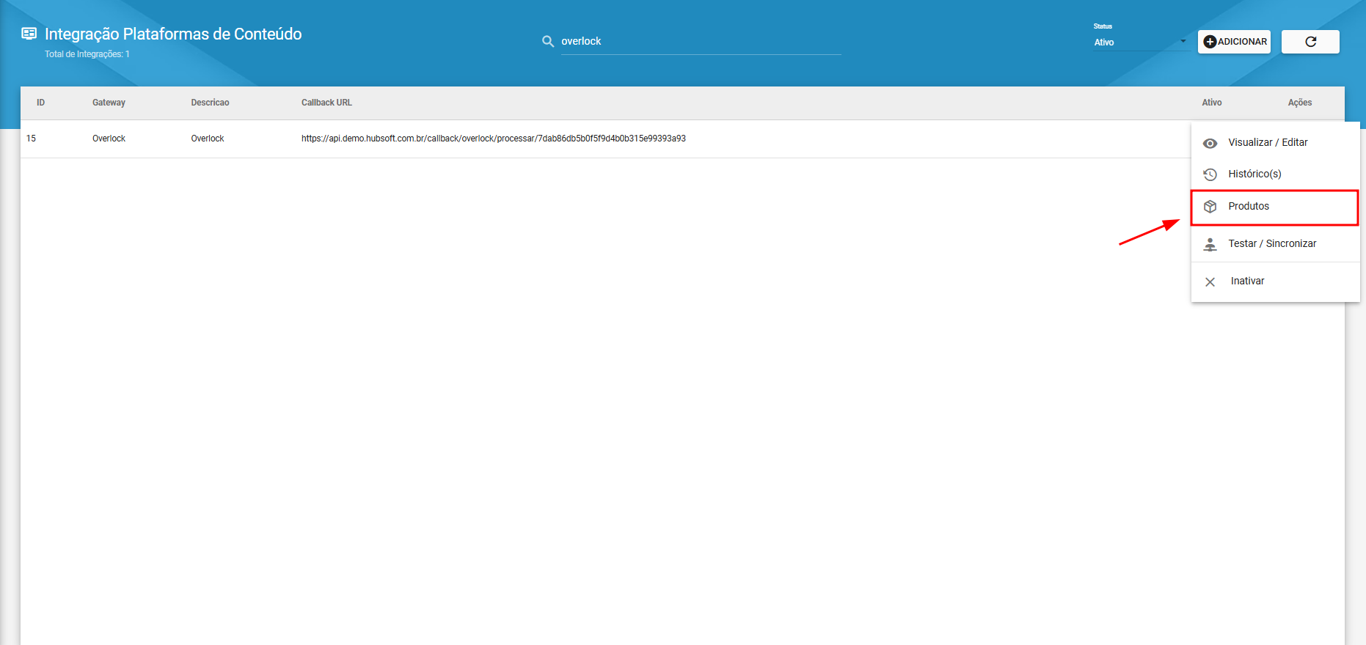Screen dimensions: 1366x645
Task: Click the Produtos box icon
Action: [1210, 207]
